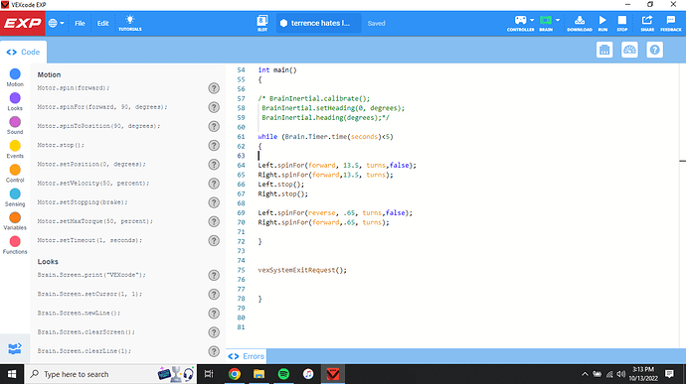
Task: Open the Share icon in the toolbar
Action: (647, 23)
